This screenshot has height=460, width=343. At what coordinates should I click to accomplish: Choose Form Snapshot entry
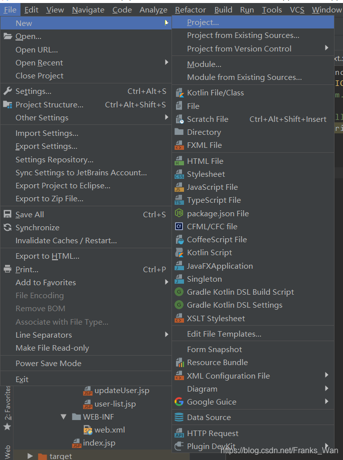point(253,350)
